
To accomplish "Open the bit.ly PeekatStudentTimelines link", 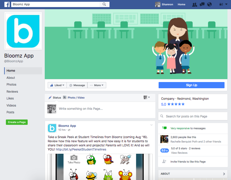I will [81, 149].
